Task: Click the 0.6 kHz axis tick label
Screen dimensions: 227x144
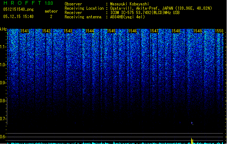Action: pyautogui.click(x=3, y=137)
